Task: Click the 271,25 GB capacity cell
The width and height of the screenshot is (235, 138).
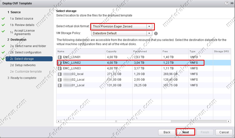Action: tap(114, 74)
